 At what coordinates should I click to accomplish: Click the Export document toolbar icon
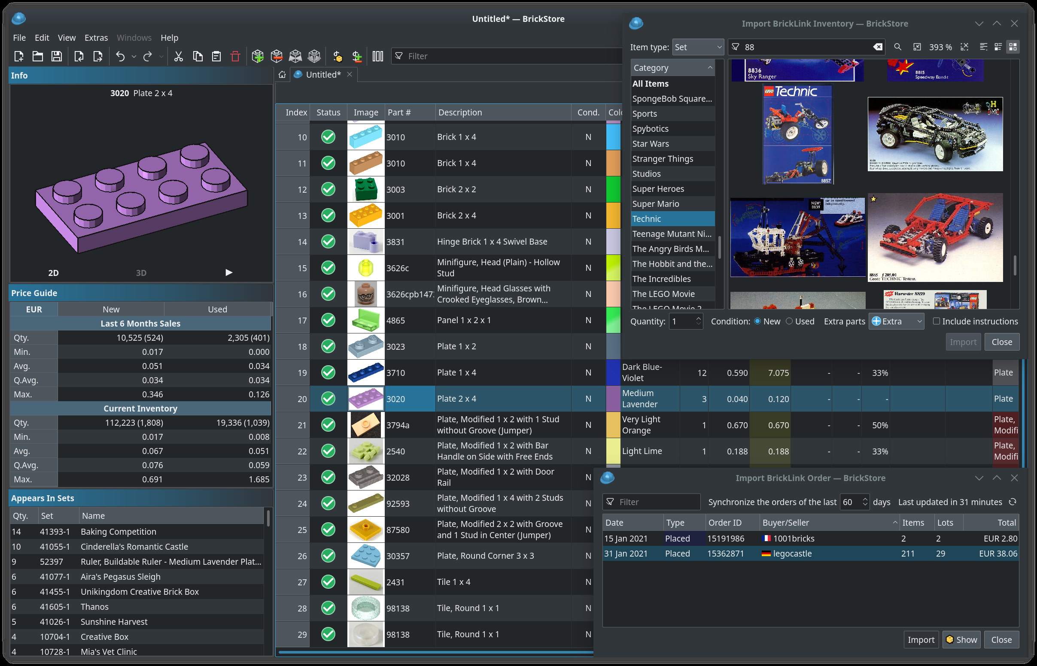point(98,56)
